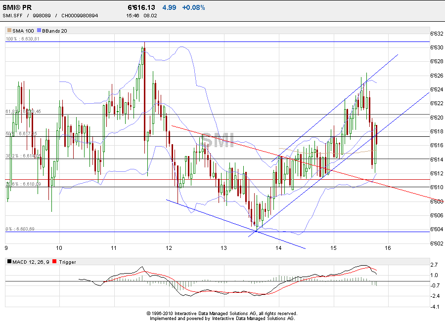Toggle the Trigger line in the MACD panel legend

66,262
